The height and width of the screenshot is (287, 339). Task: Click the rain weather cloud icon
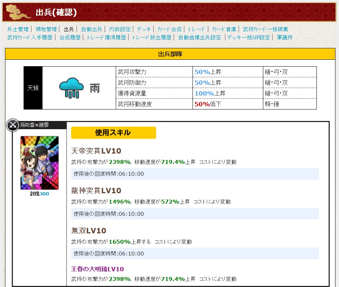pyautogui.click(x=71, y=88)
